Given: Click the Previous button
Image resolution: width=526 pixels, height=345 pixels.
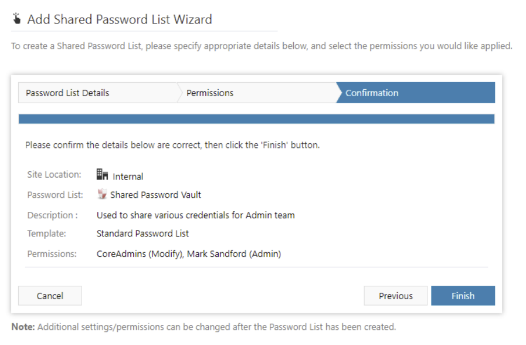Looking at the screenshot, I should point(396,296).
